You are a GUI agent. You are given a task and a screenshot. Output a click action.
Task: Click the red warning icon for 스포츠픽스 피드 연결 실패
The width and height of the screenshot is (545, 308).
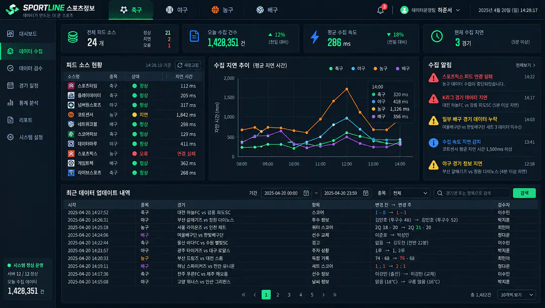click(433, 78)
